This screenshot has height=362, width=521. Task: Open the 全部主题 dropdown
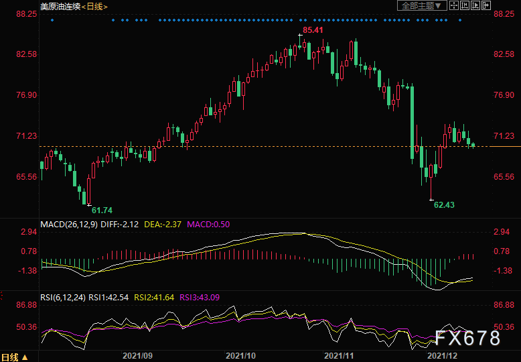pyautogui.click(x=422, y=5)
